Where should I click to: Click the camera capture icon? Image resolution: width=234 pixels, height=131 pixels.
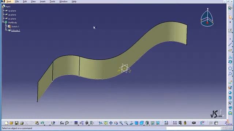point(194,123)
